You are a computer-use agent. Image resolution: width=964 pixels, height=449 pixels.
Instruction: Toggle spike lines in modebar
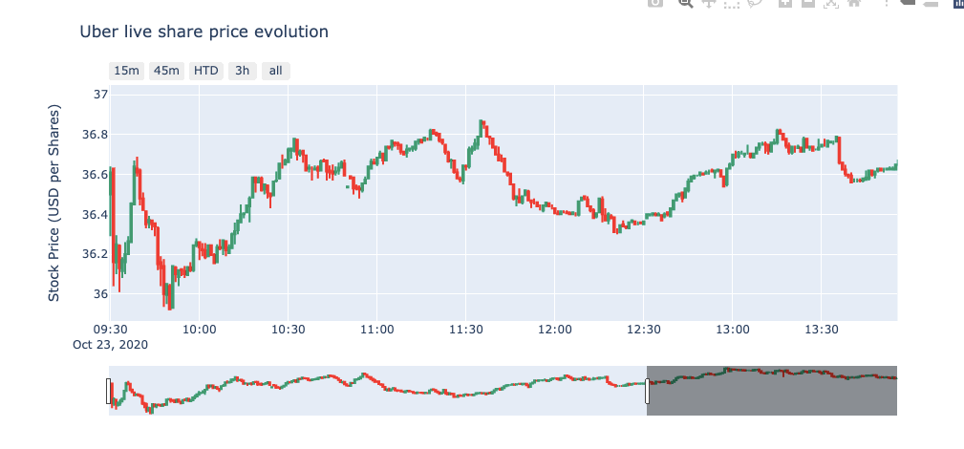[884, 3]
